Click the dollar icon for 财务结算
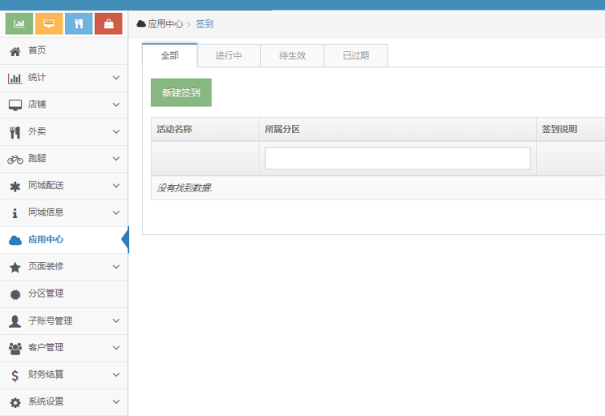Screen dimensions: 605x416 click(15, 375)
